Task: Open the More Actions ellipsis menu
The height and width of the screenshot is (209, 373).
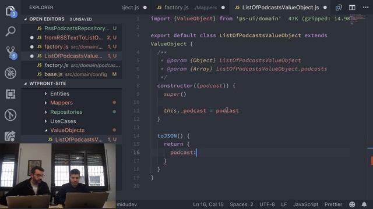Action: pos(365,8)
